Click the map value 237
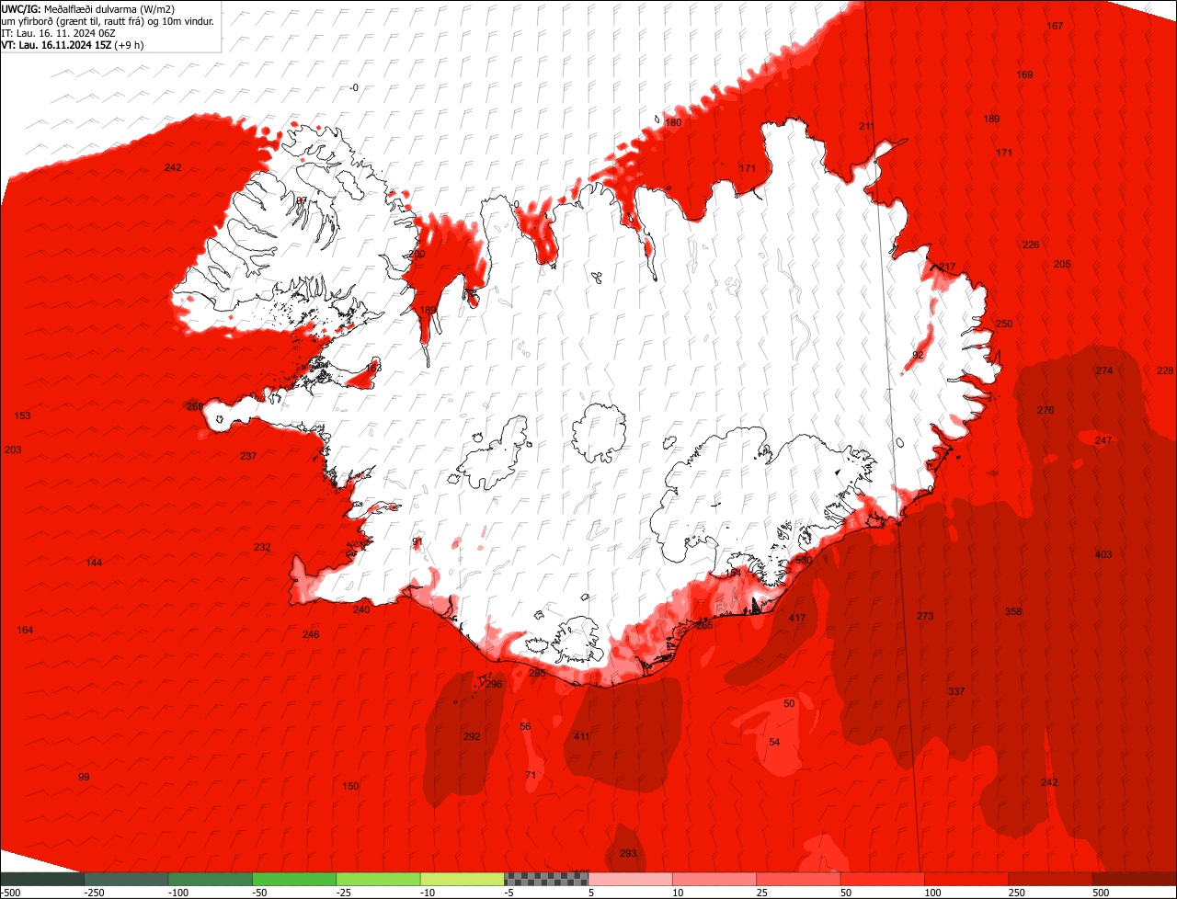This screenshot has width=1177, height=899. (248, 456)
